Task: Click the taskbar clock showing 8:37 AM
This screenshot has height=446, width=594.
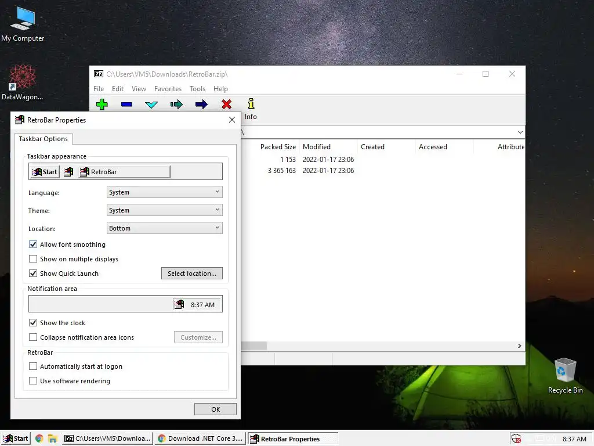Action: (x=574, y=439)
